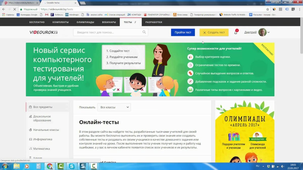This screenshot has width=303, height=170.
Task: Click the Онлайн-тесты heading
Action: click(x=99, y=122)
